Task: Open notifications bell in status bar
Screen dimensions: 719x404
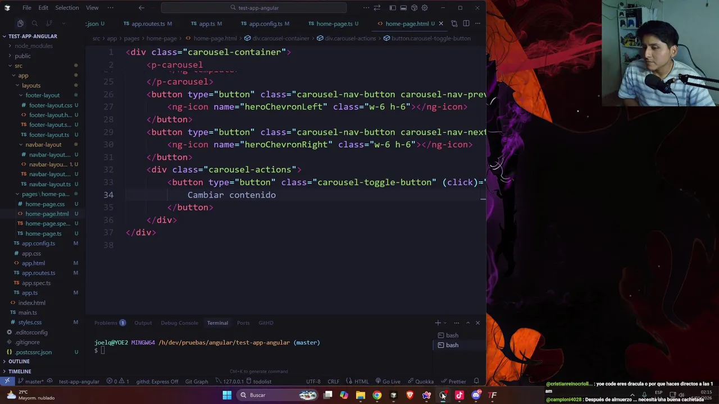Action: (476, 382)
